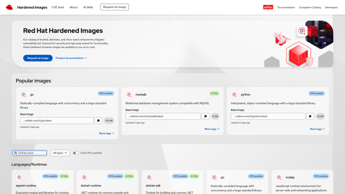The height and width of the screenshot is (194, 345).
Task: Click the dotnet-sdk card title
Action: pos(153,186)
